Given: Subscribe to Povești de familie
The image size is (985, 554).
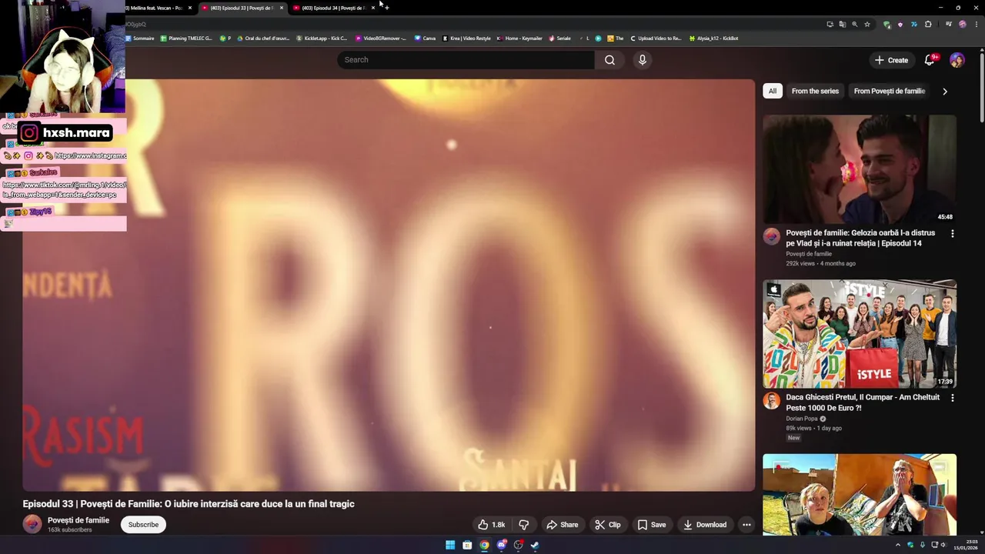Looking at the screenshot, I should pyautogui.click(x=143, y=525).
